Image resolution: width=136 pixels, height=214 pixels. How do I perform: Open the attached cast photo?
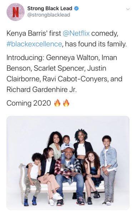point(68,163)
